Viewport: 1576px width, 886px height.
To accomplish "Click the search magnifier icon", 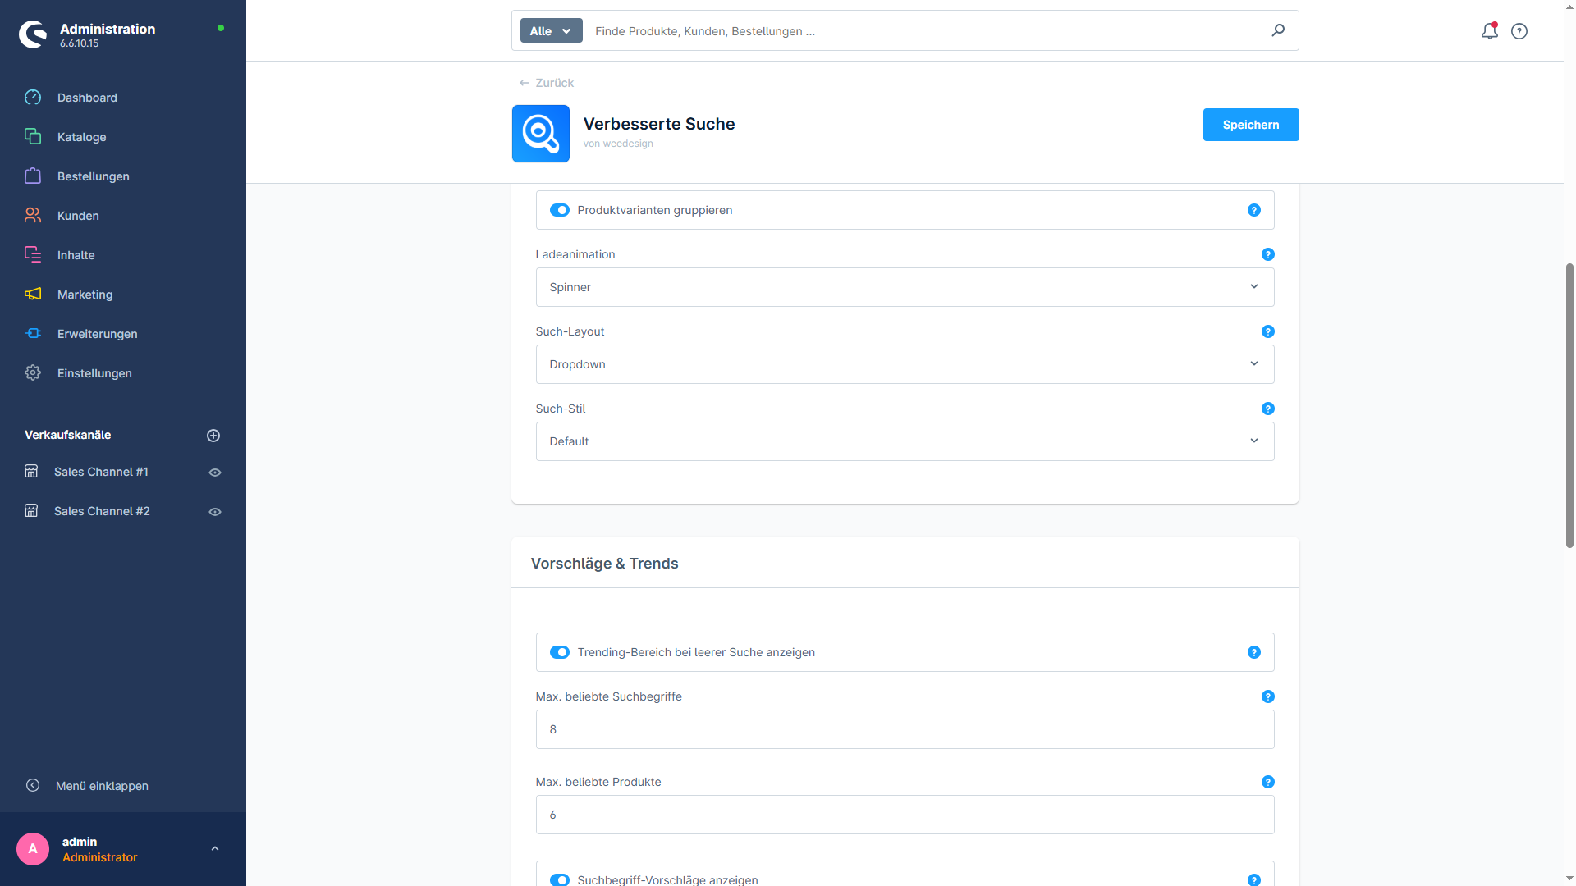I will point(1278,30).
